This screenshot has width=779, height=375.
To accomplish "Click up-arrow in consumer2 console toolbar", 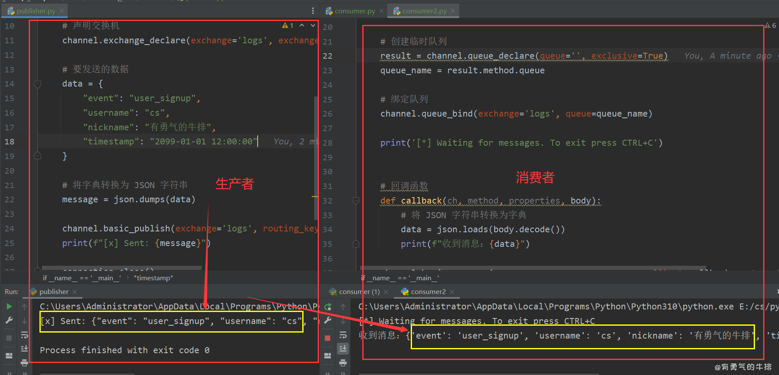I will point(343,307).
